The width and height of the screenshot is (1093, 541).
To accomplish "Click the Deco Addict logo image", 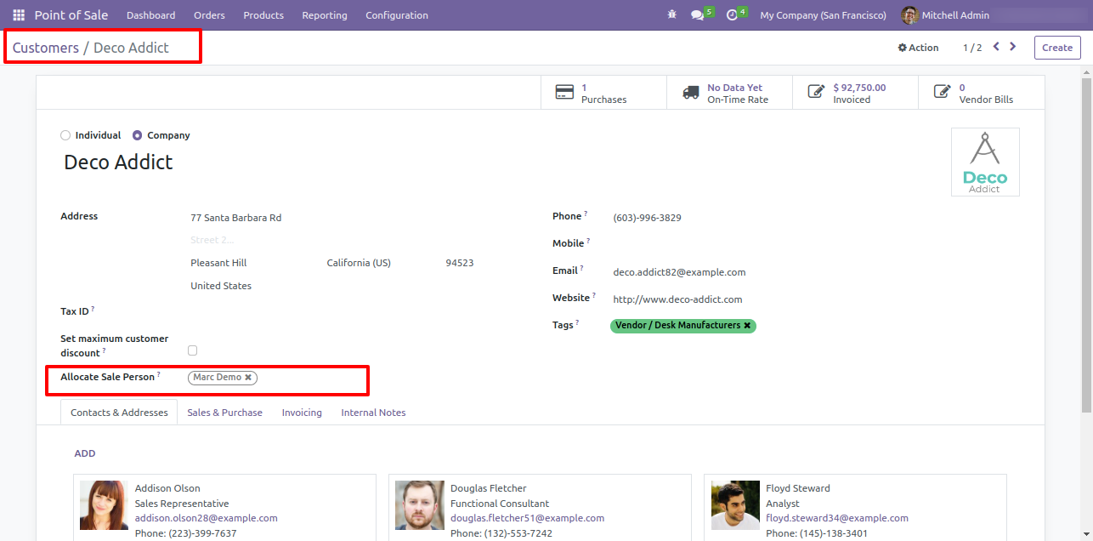I will coord(984,162).
